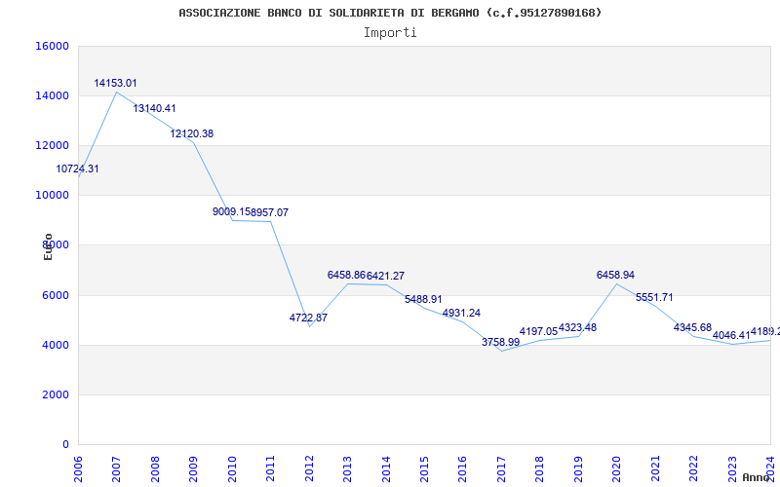
Task: Click the 12000 y-axis tick
Action: [x=53, y=145]
